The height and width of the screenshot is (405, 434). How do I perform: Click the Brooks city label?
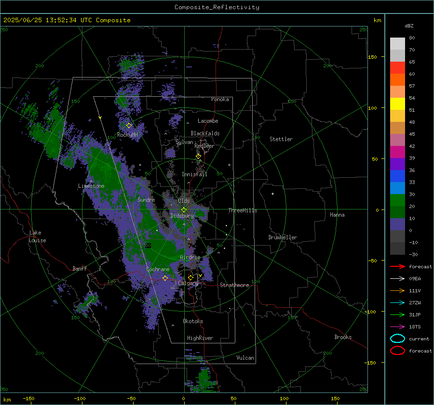pos(343,337)
